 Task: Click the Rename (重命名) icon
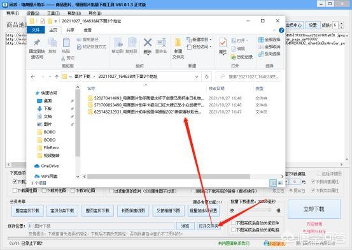click(161, 43)
